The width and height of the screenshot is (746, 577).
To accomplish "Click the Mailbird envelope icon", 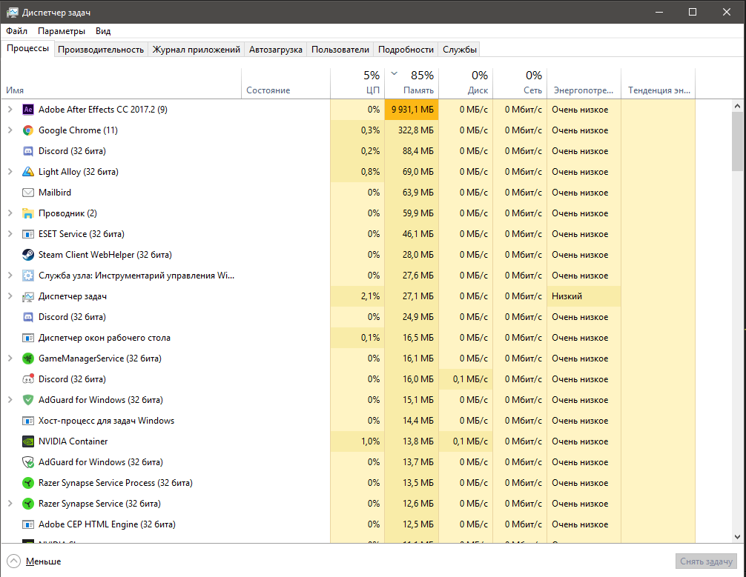I will point(28,193).
